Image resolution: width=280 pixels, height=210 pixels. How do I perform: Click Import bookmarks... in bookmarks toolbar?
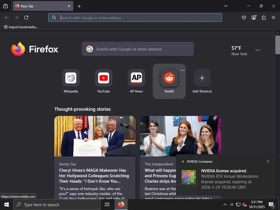tap(21, 27)
